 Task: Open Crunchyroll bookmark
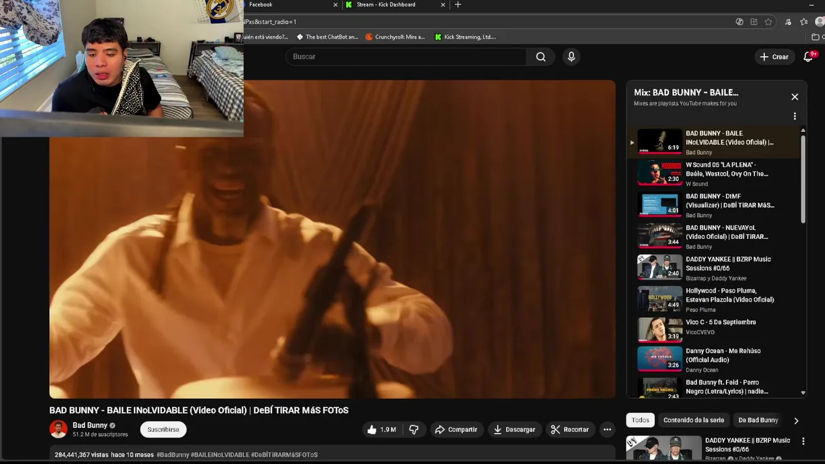pyautogui.click(x=395, y=37)
